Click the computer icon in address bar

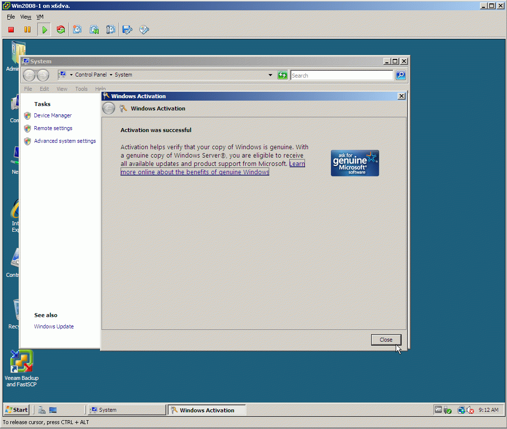point(63,75)
